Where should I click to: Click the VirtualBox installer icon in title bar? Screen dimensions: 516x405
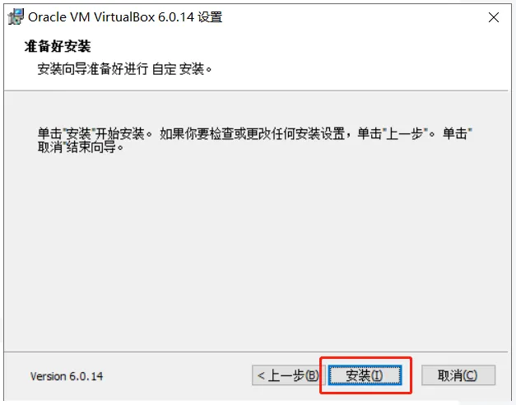(x=16, y=16)
